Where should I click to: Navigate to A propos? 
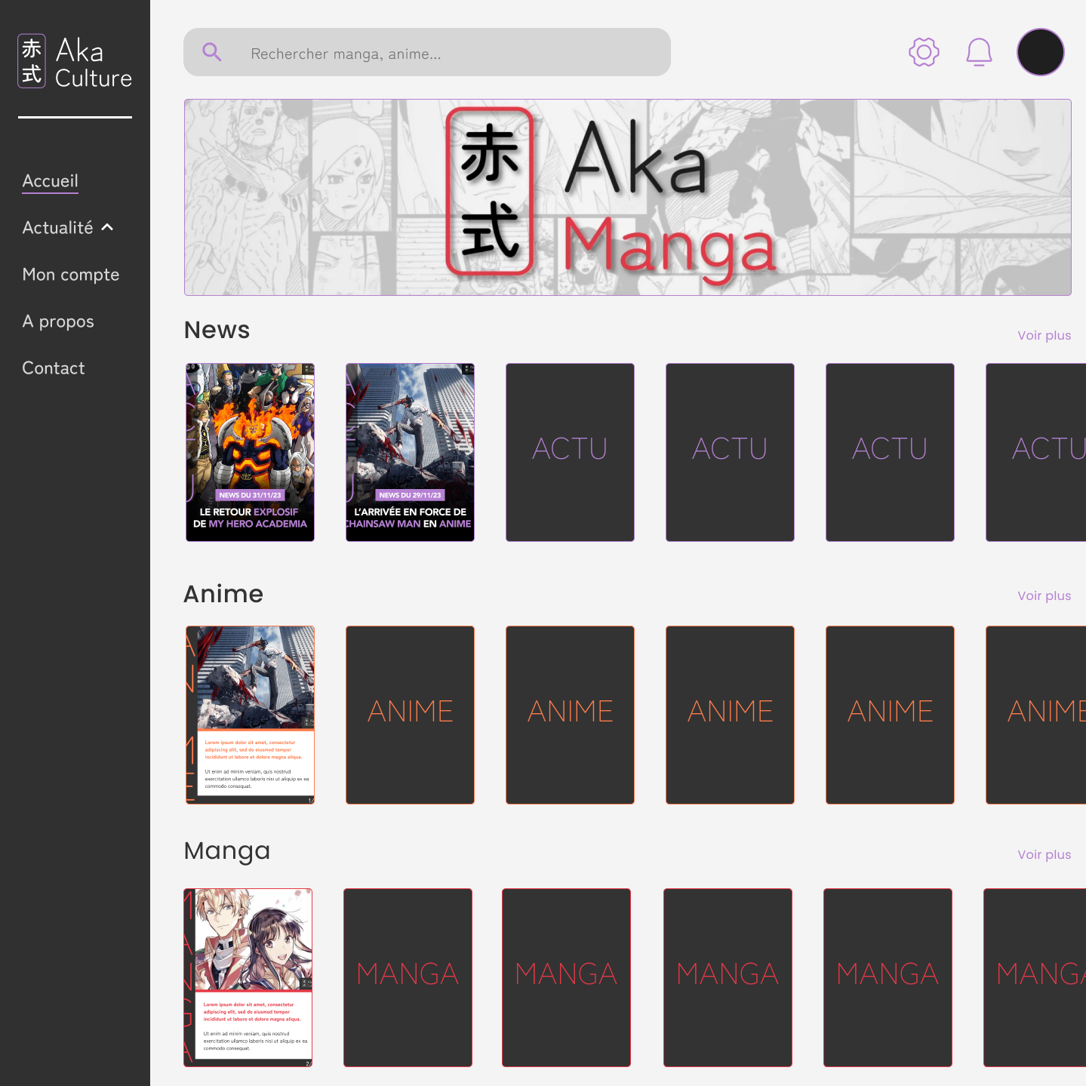58,321
